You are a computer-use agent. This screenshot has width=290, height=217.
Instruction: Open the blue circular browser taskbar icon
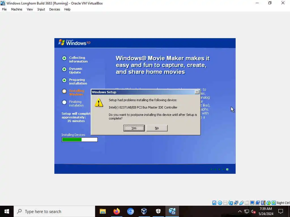pos(130,211)
